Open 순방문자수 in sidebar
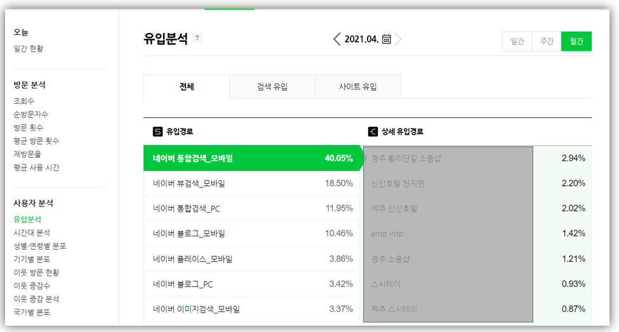The width and height of the screenshot is (619, 332). (31, 114)
